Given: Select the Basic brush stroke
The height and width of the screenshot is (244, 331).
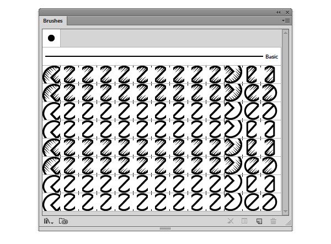Looking at the screenshot, I should pos(154,56).
